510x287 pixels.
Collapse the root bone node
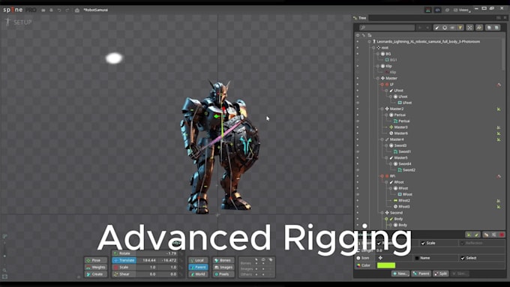[373, 48]
